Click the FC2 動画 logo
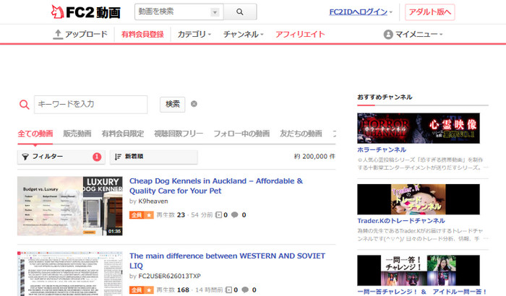Screen dimensions: 506x296 [x=85, y=12]
